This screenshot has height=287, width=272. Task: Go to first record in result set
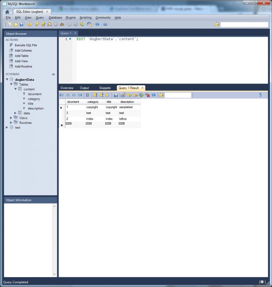pyautogui.click(x=61, y=95)
